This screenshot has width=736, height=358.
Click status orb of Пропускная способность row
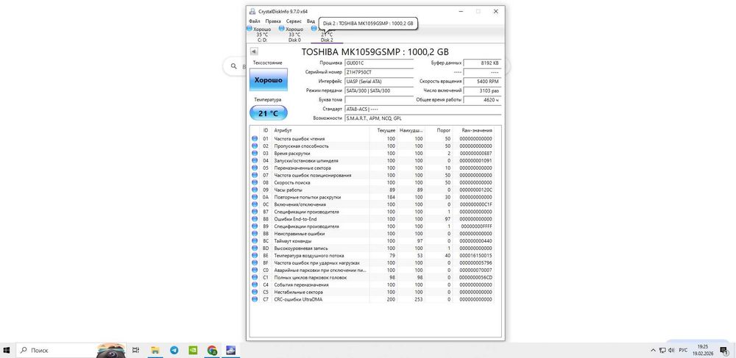pos(255,146)
